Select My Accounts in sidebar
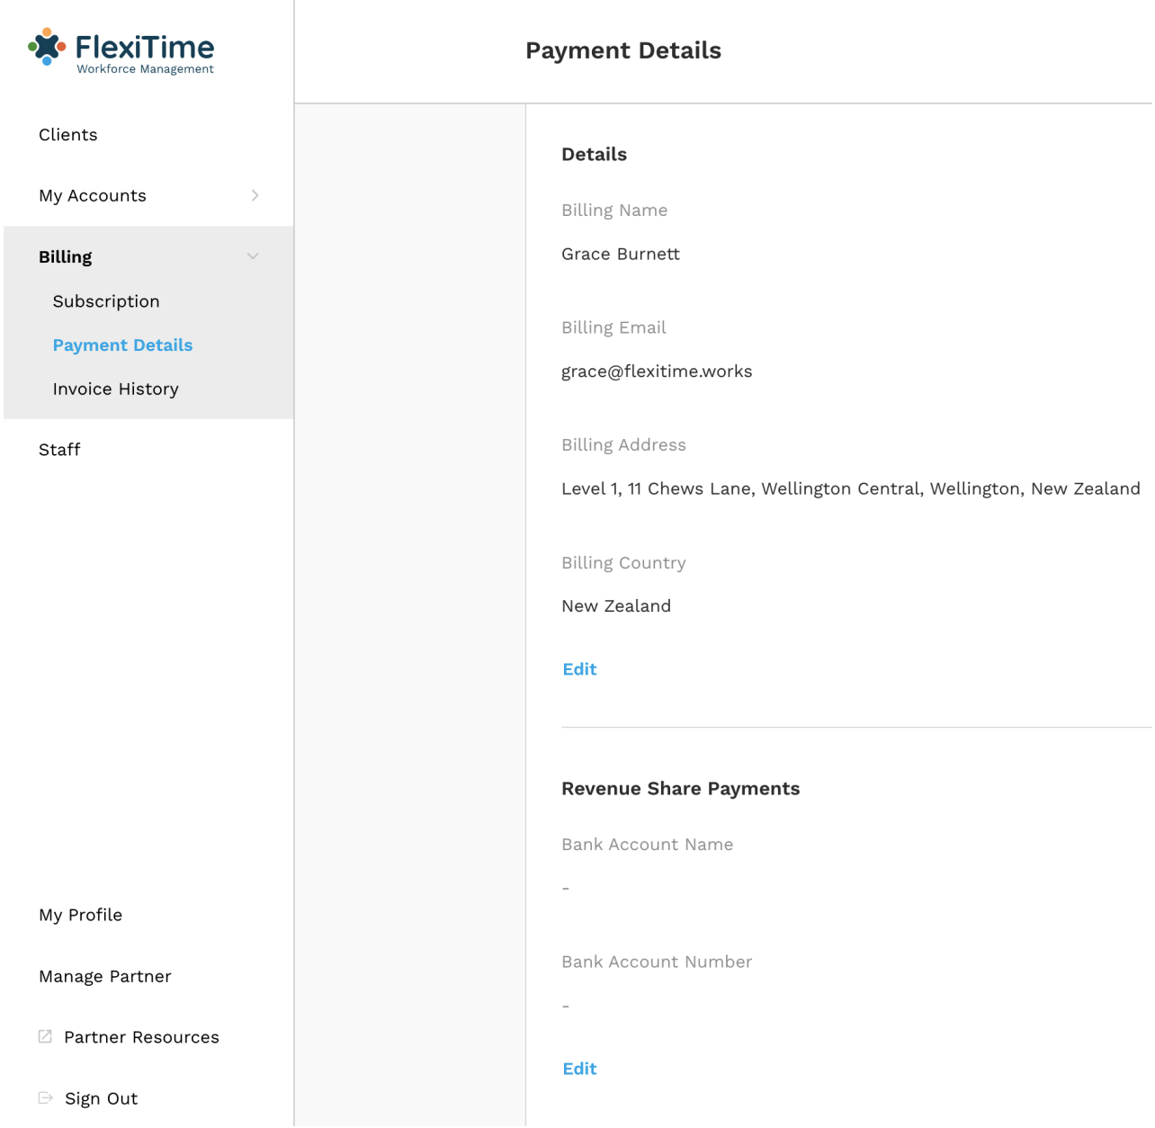 click(x=93, y=196)
